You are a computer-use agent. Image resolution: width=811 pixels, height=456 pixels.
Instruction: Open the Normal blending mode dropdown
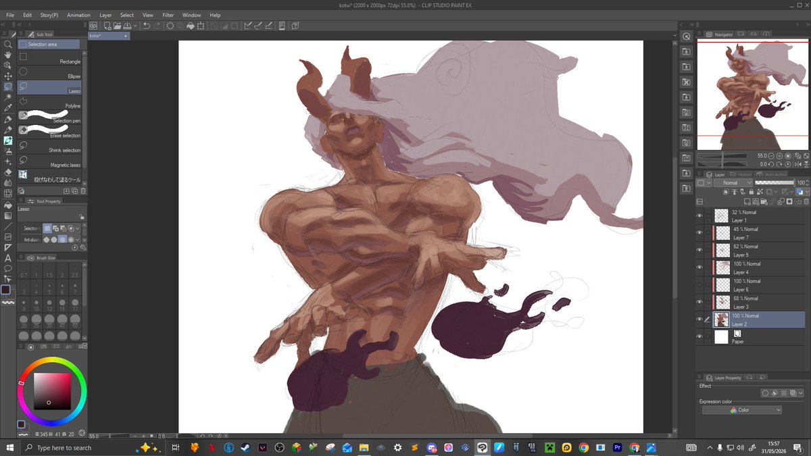(x=733, y=183)
